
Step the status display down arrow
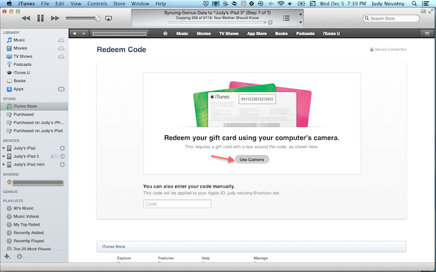[300, 22]
